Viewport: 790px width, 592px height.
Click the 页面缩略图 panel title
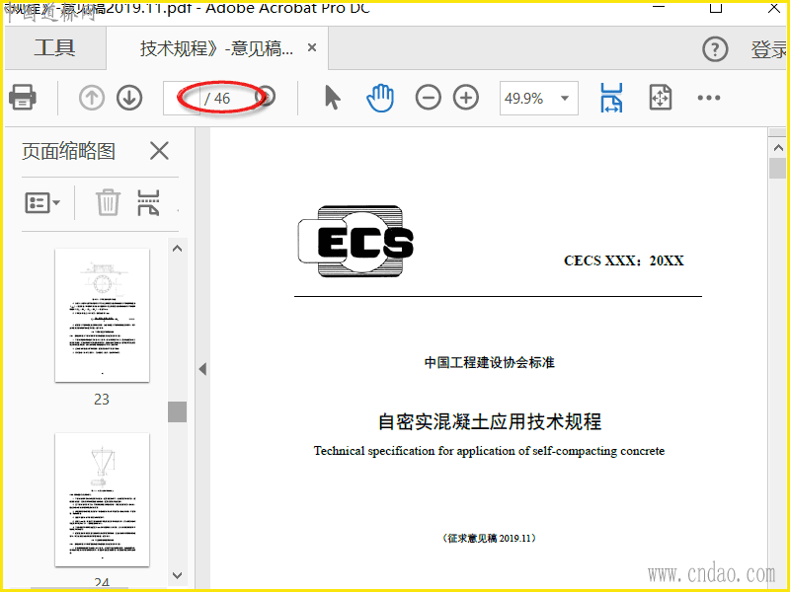point(68,151)
